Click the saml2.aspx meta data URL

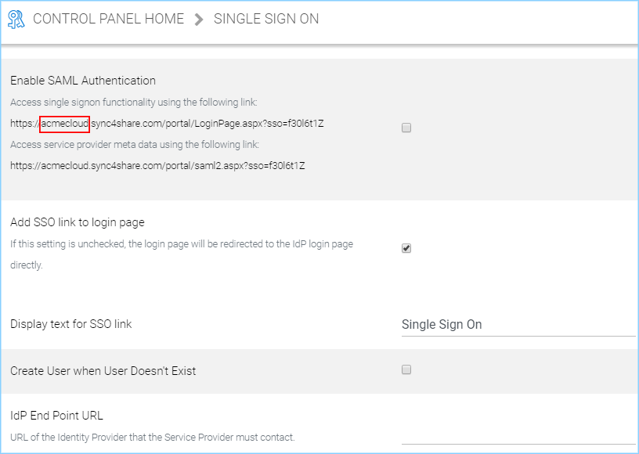click(157, 166)
